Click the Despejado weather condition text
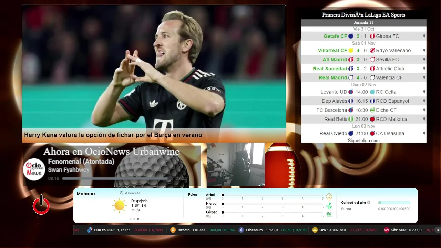 point(139,201)
